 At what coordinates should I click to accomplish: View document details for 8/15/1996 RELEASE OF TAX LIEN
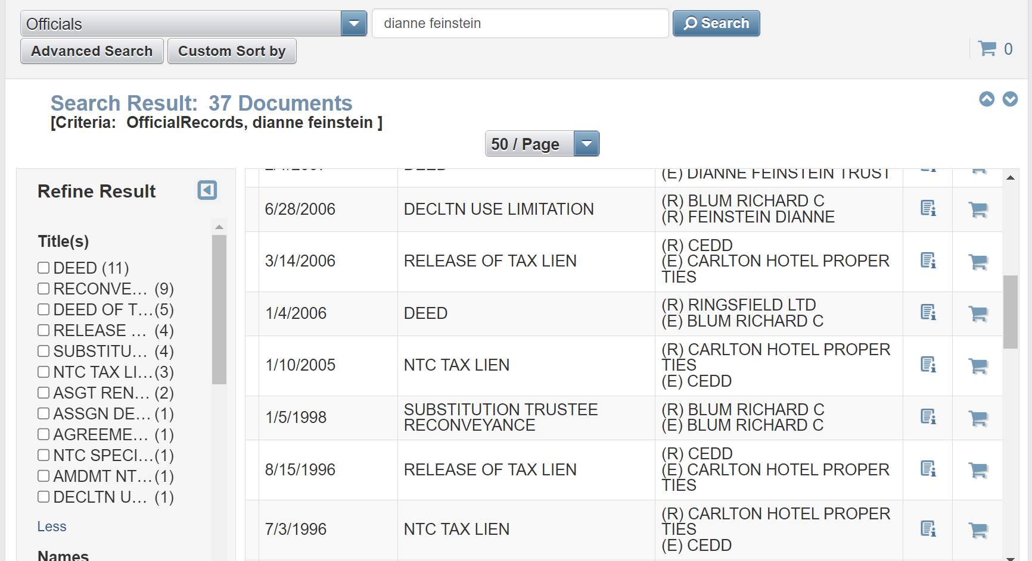click(928, 469)
